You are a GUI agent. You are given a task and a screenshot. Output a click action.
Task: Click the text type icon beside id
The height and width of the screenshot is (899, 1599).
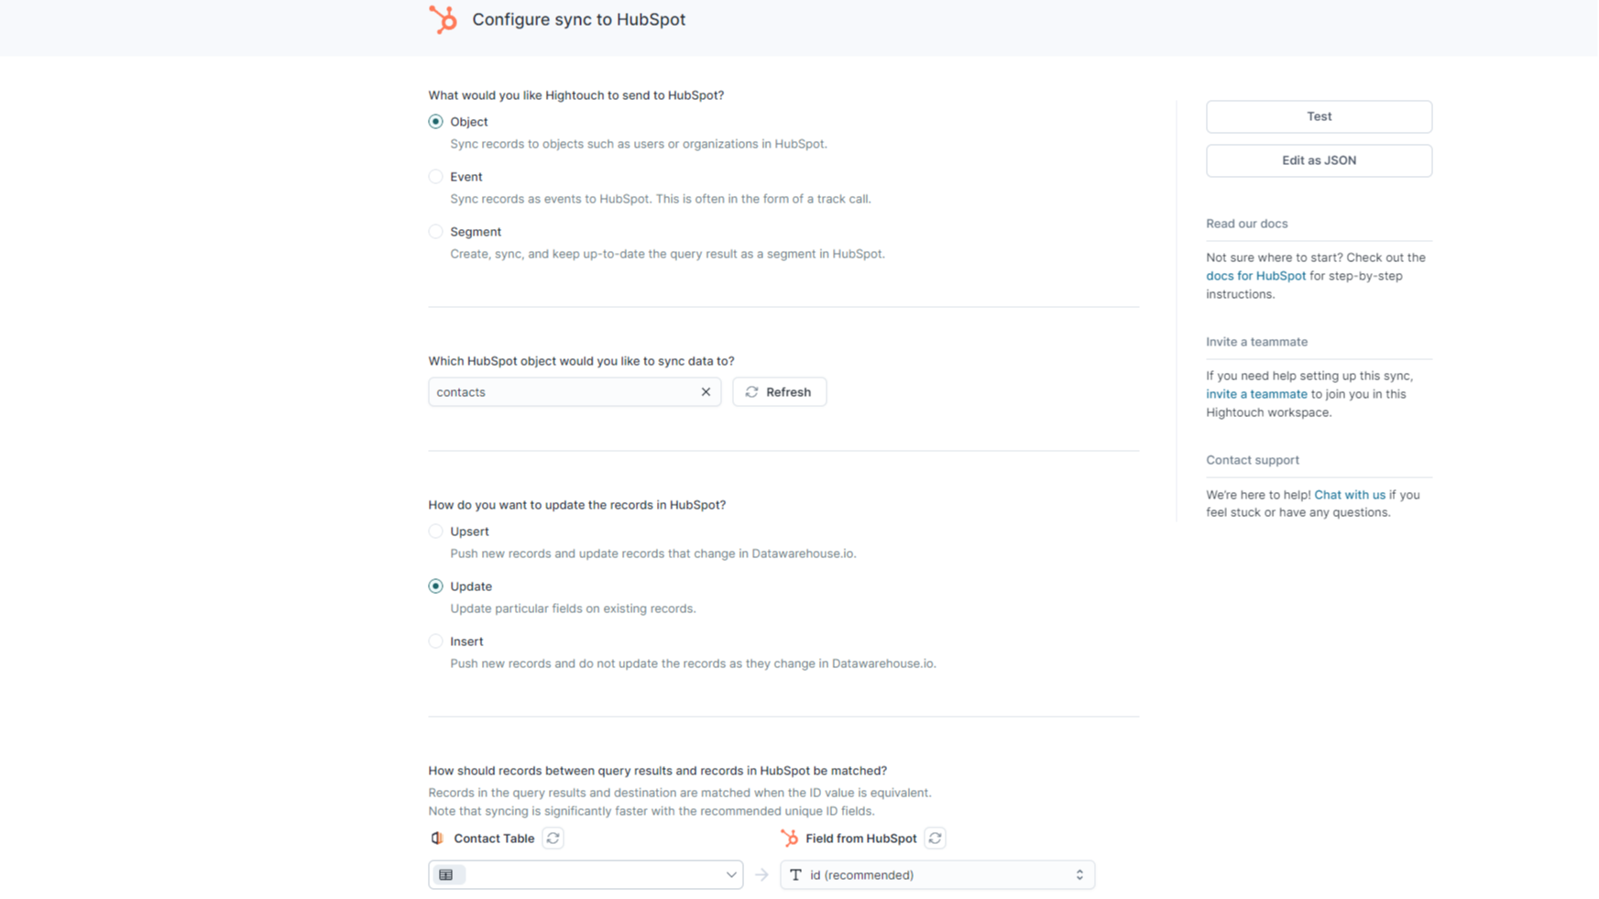click(x=795, y=875)
